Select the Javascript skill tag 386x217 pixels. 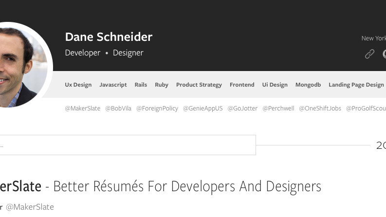pyautogui.click(x=113, y=85)
